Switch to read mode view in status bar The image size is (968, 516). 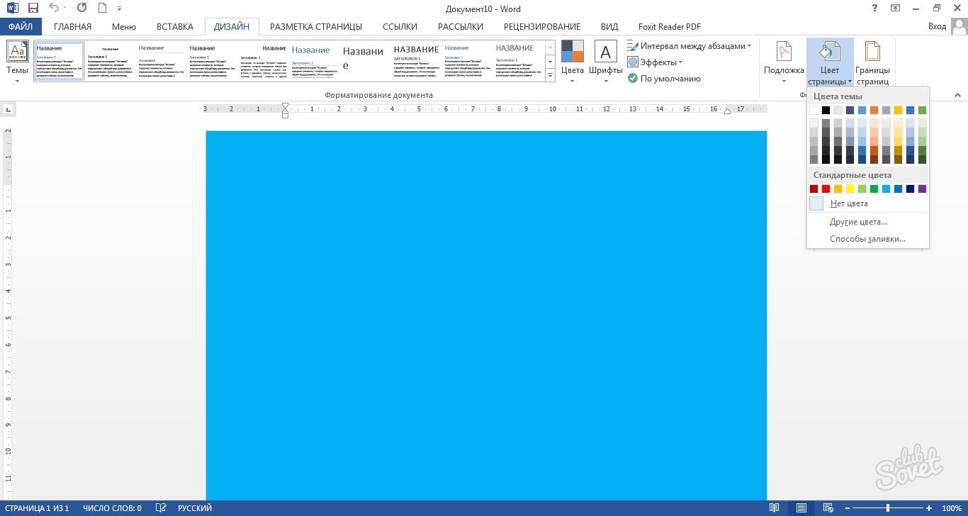[x=775, y=508]
